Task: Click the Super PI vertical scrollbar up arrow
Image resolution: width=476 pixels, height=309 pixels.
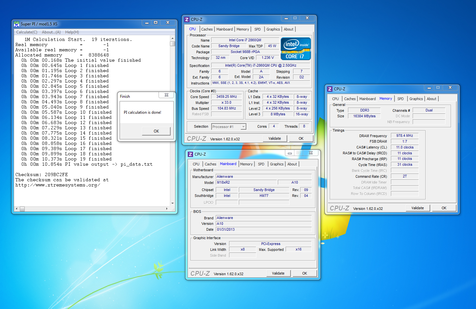Action: (173, 38)
